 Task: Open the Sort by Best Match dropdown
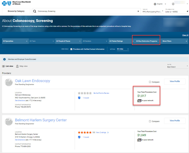(x=177, y=66)
